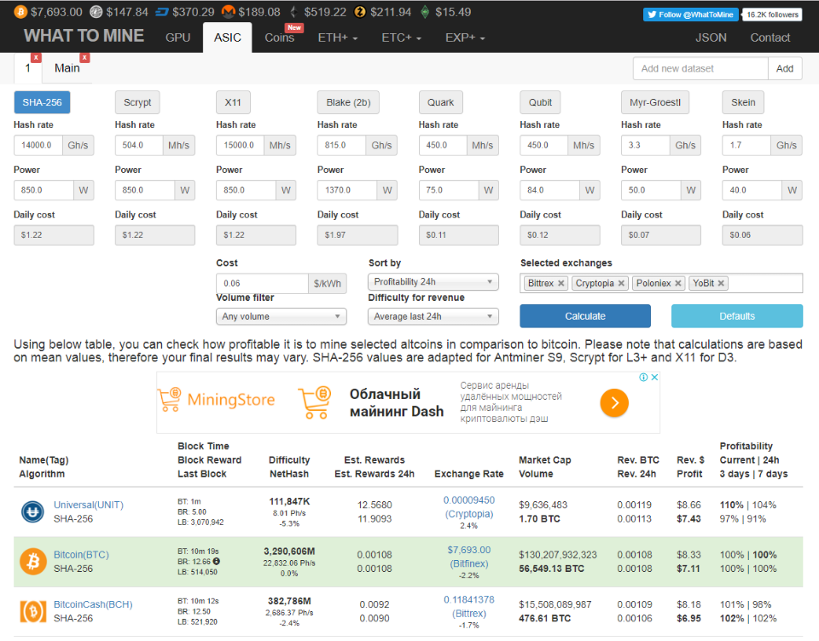Close the MiningStore advertisement
Viewport: 819px width, 641px height.
point(654,377)
